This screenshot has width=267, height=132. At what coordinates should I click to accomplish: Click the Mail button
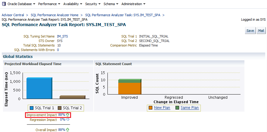pyautogui.click(x=261, y=31)
